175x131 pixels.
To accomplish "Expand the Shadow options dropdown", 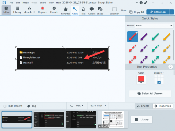I will point(159,73).
